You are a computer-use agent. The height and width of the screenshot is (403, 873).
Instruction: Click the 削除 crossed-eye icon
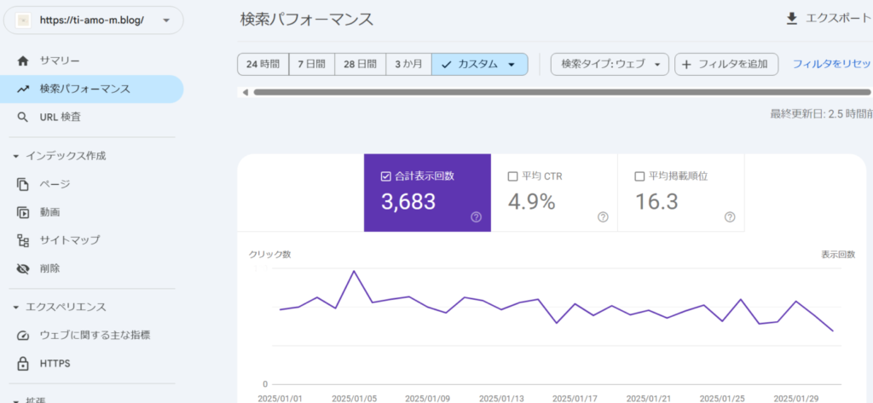[x=23, y=268]
